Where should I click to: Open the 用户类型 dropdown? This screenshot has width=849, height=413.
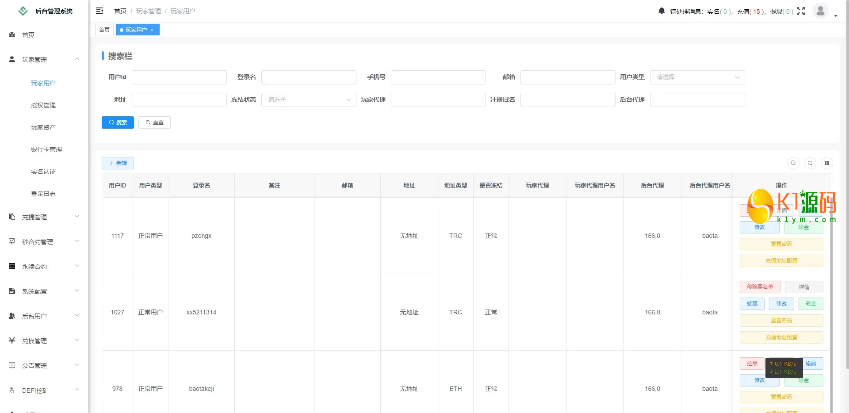coord(697,77)
